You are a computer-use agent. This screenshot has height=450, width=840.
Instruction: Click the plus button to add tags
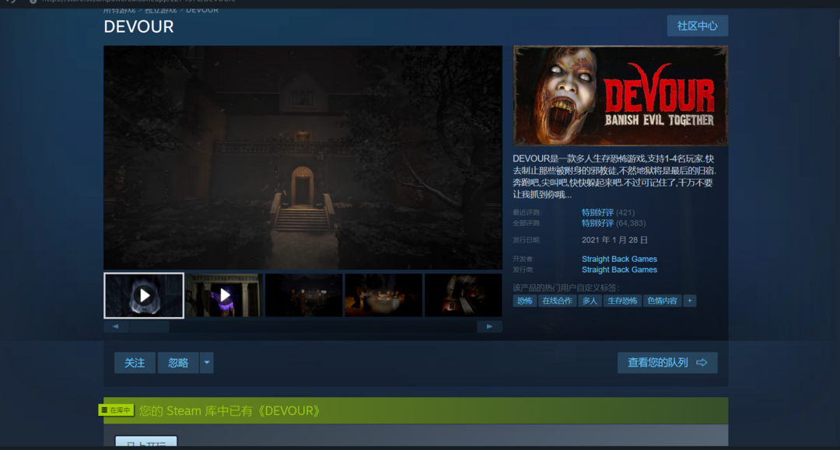tap(689, 301)
